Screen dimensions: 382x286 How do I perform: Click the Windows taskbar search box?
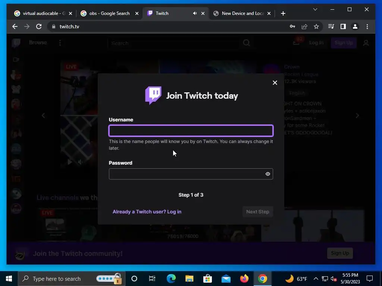72,279
